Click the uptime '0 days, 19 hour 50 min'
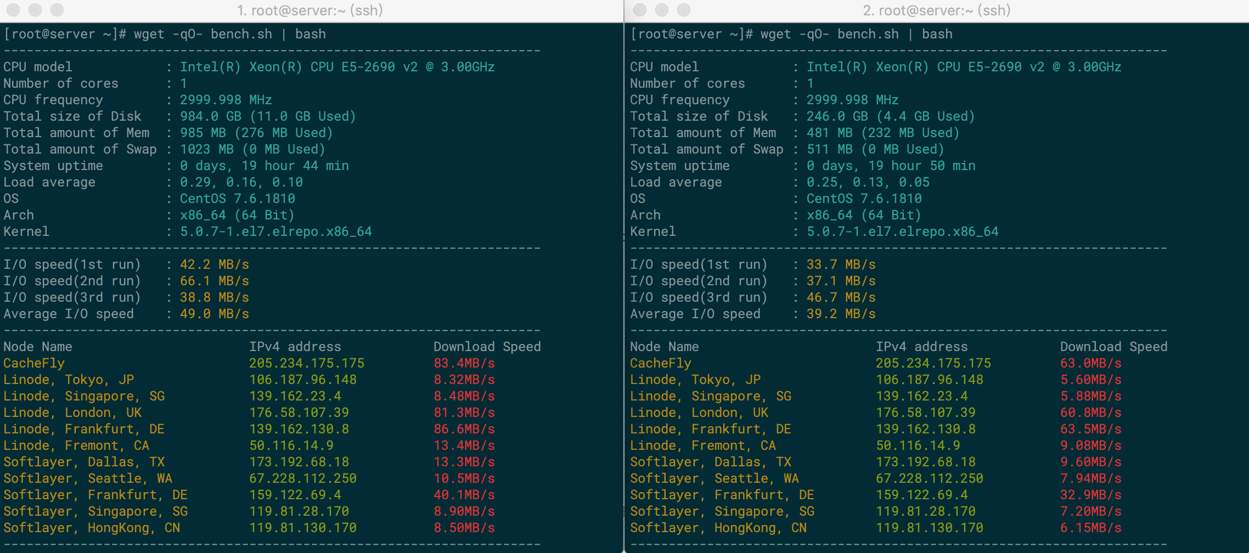 (x=891, y=166)
